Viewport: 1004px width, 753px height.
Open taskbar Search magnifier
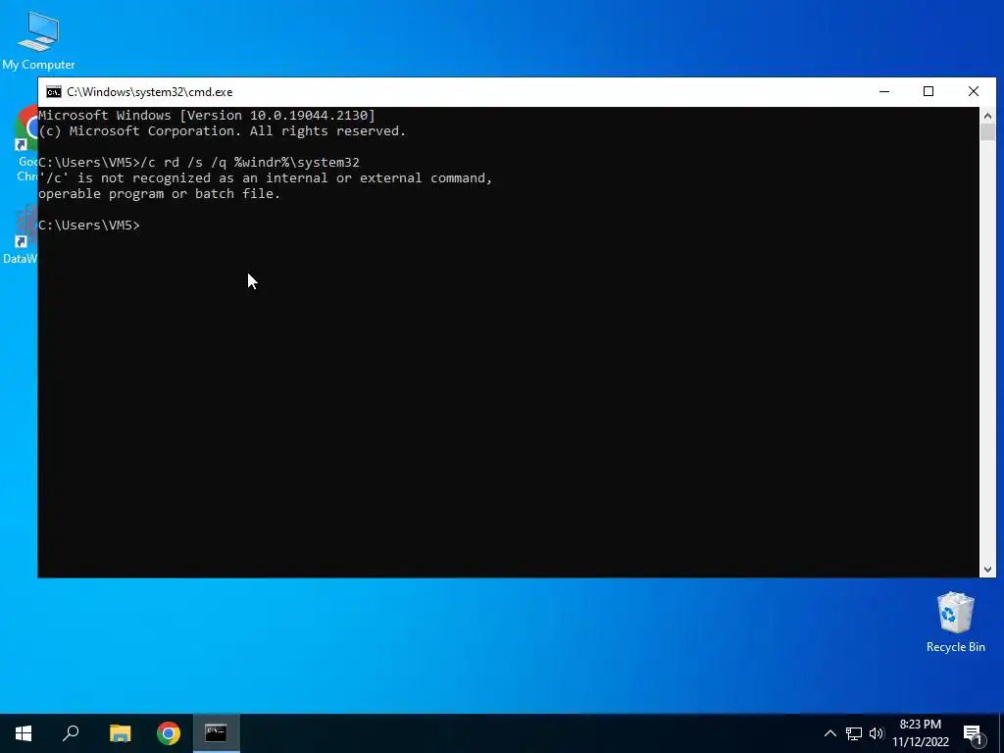point(71,733)
